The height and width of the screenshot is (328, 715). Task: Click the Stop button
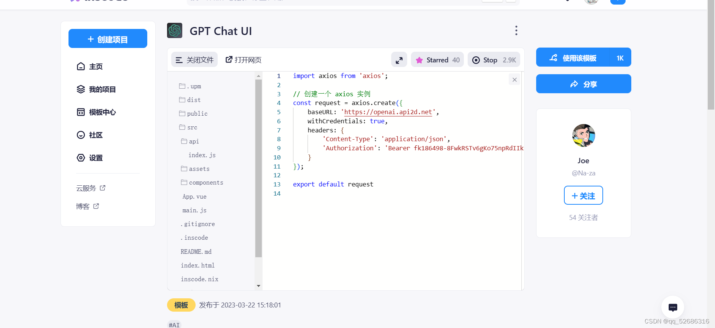pos(494,60)
